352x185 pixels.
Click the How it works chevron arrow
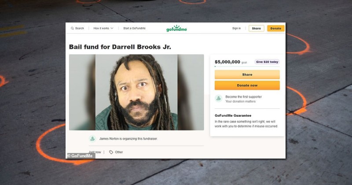pos(112,28)
